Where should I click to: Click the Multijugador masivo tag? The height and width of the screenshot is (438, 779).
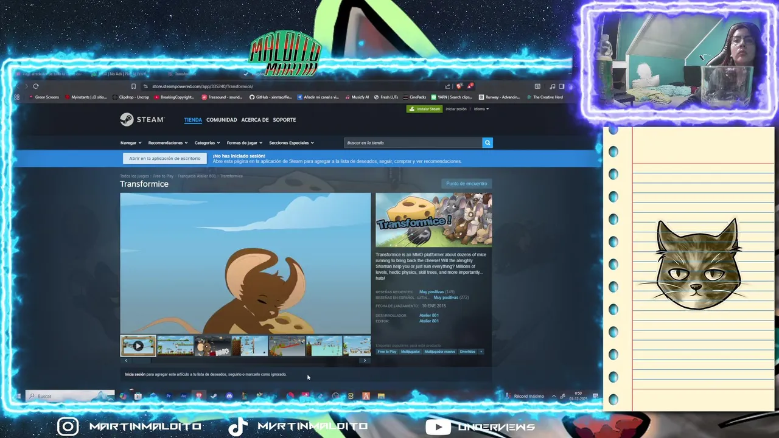(440, 352)
